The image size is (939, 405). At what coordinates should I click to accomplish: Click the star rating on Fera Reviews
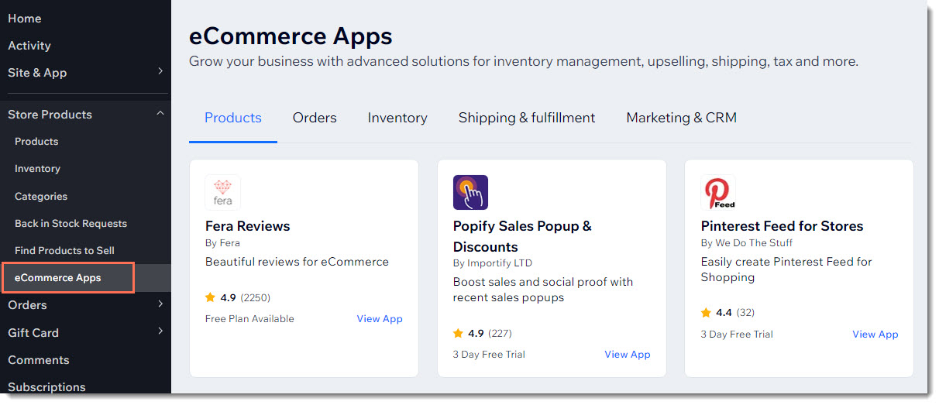[x=210, y=297]
